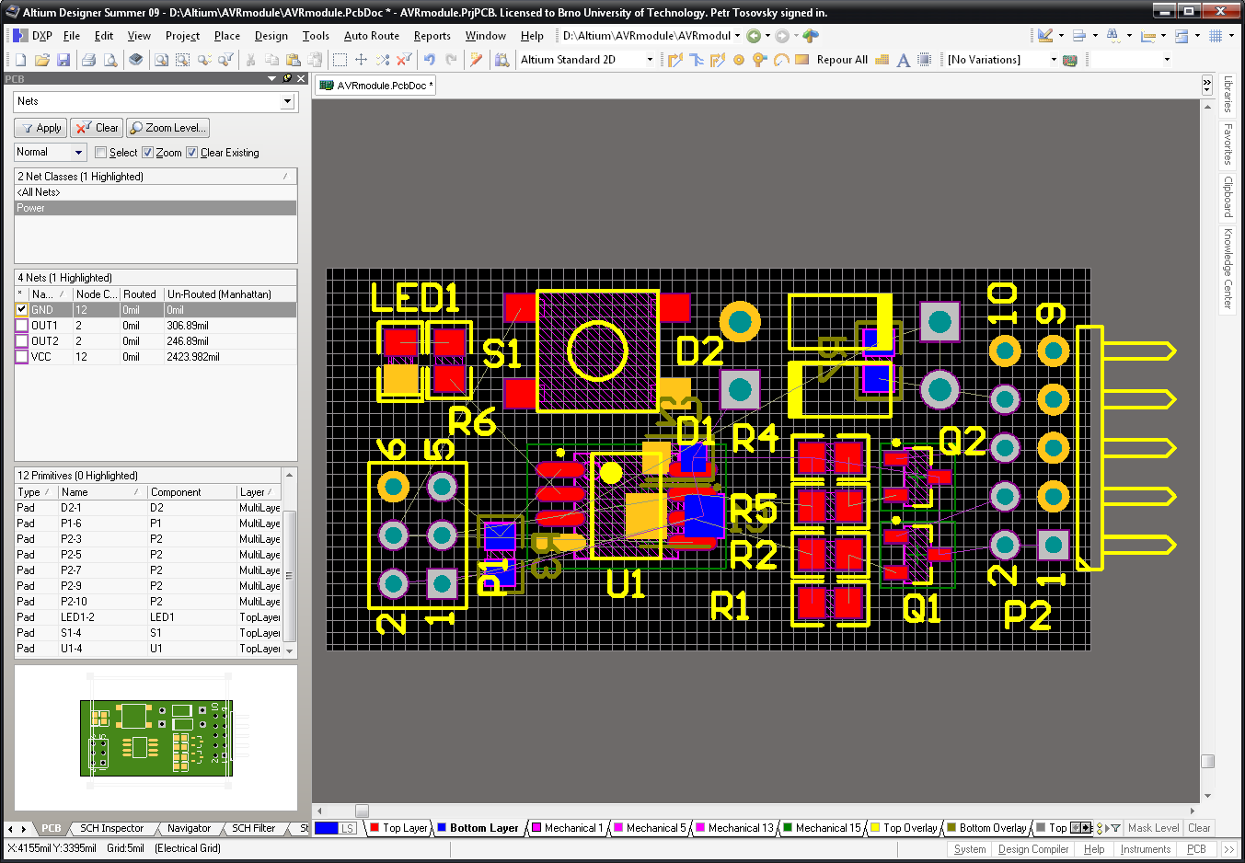Image resolution: width=1245 pixels, height=863 pixels.
Task: Create a new document from toolbar
Action: point(20,60)
